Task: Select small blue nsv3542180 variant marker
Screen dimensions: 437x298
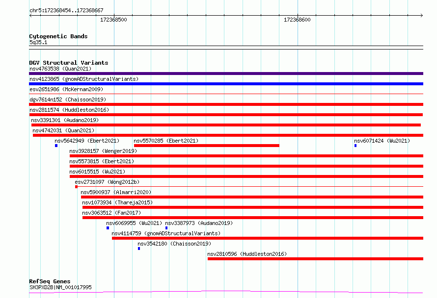Action: 139,248
